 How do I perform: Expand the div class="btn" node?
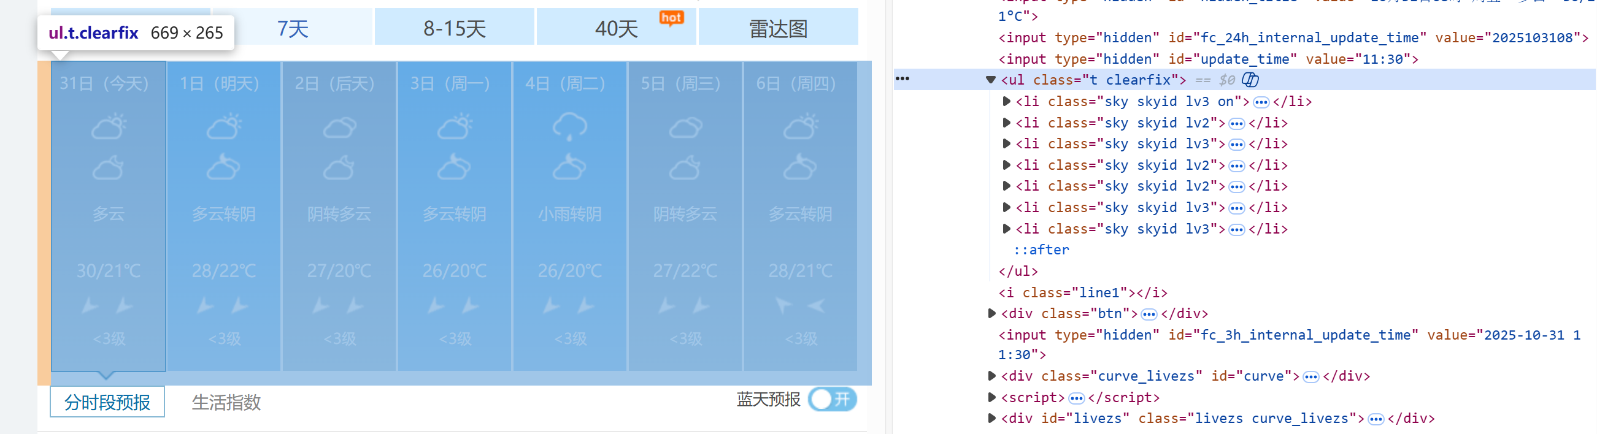(991, 313)
